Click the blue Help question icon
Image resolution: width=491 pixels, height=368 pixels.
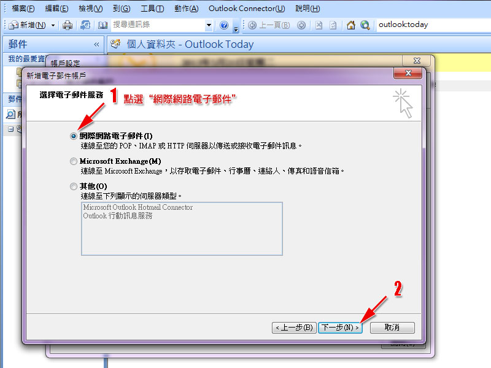pyautogui.click(x=224, y=25)
